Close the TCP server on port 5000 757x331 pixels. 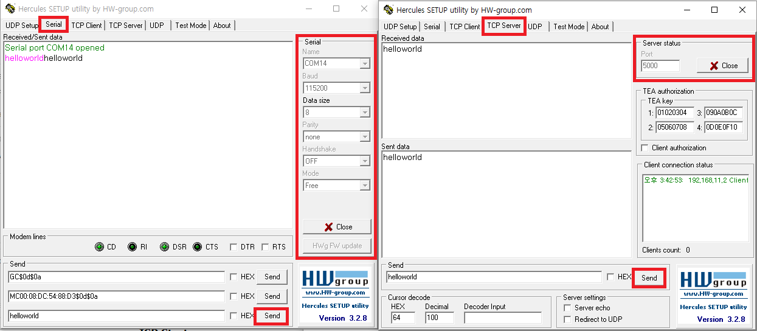(722, 66)
